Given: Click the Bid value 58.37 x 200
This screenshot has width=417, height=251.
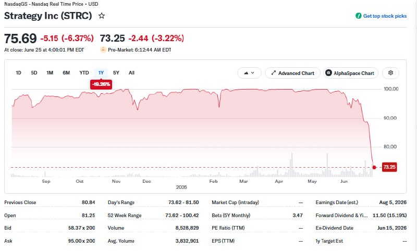Looking at the screenshot, I should [82, 228].
